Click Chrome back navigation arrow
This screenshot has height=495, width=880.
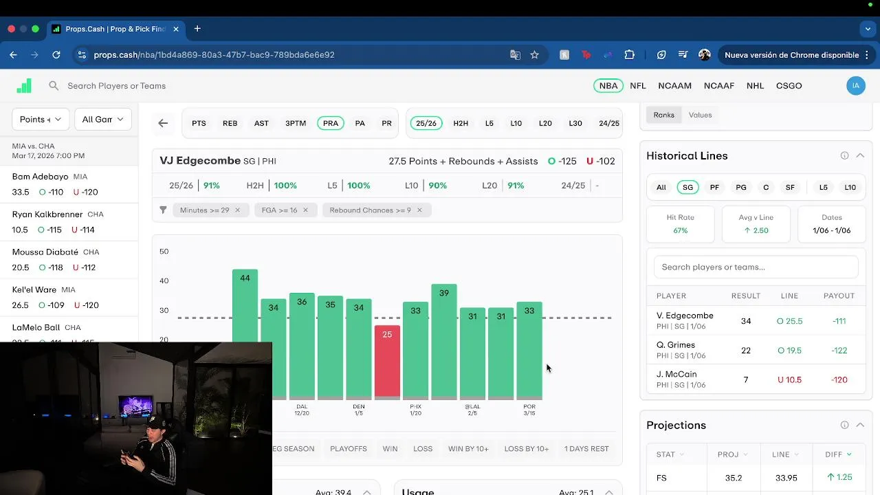coord(13,55)
